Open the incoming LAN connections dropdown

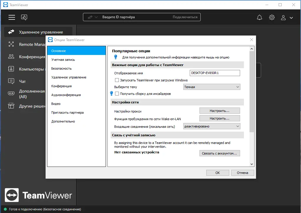(x=212, y=126)
